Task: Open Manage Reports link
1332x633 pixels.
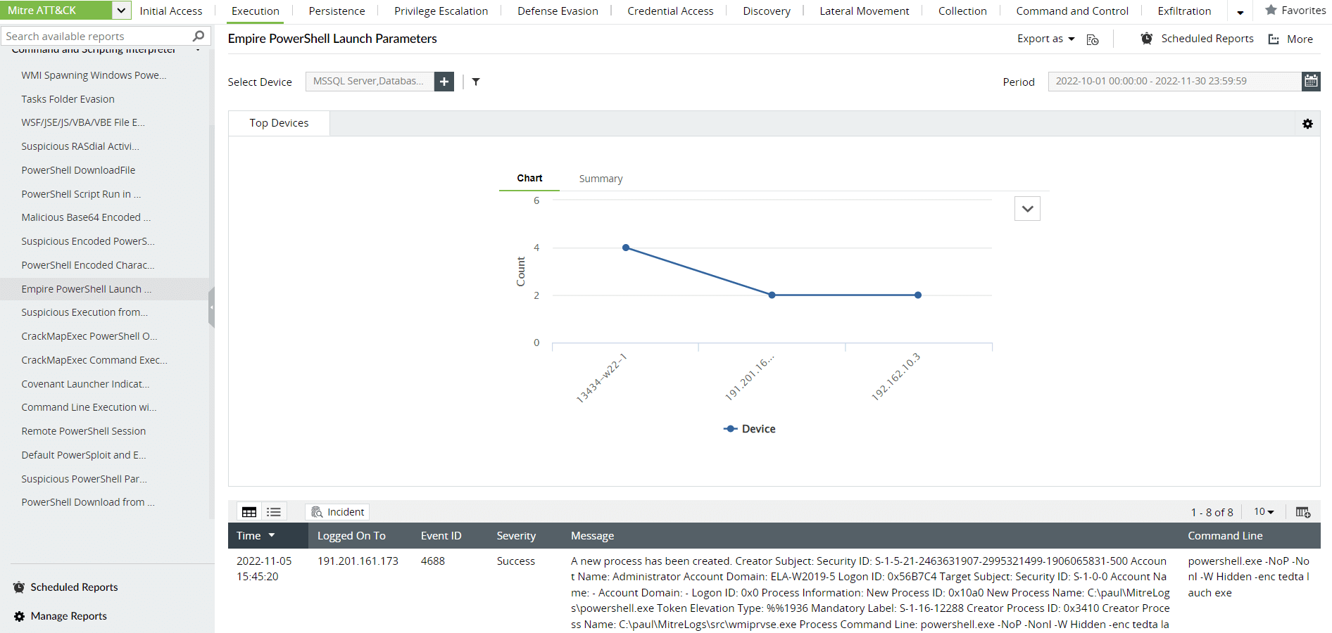Action: point(69,616)
